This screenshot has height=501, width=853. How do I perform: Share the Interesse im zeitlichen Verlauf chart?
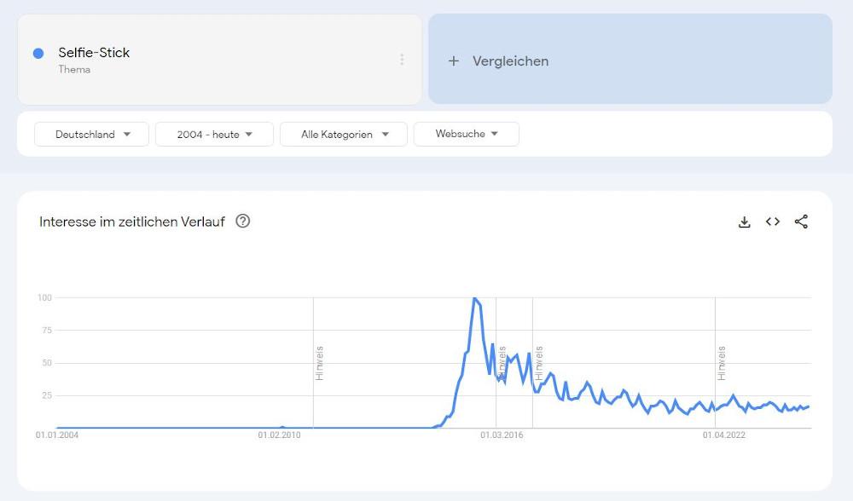point(801,222)
